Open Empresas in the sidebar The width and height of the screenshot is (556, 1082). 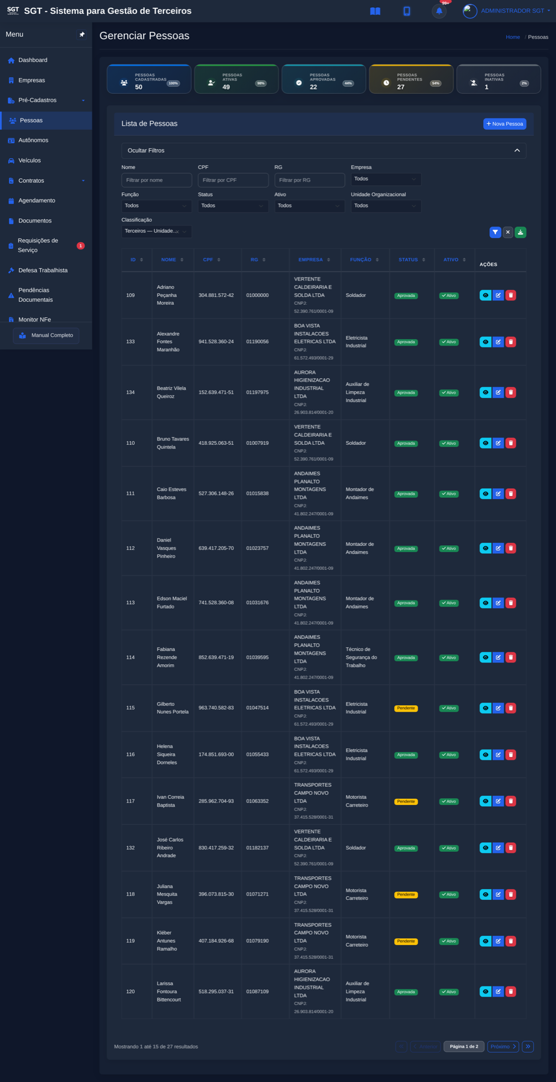pos(46,81)
